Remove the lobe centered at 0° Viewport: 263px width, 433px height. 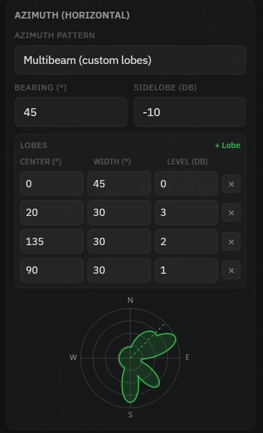(x=231, y=183)
